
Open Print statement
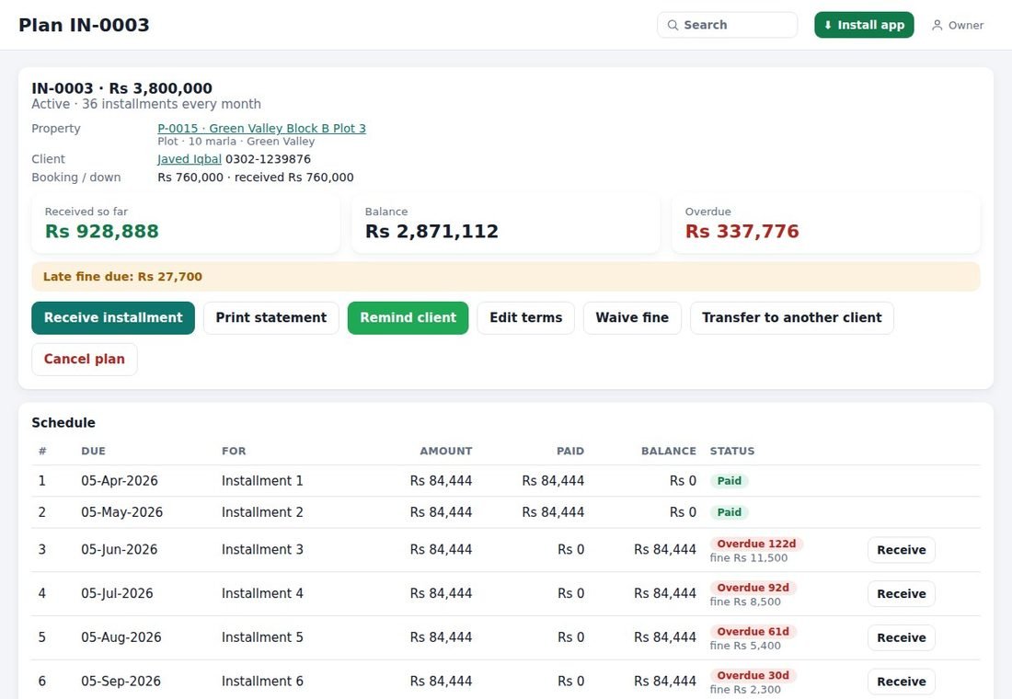[271, 317]
